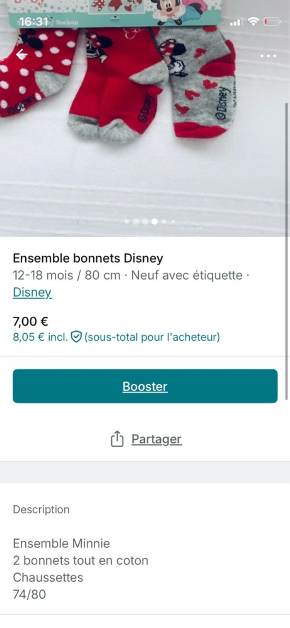Open the Disney brand link

point(32,292)
